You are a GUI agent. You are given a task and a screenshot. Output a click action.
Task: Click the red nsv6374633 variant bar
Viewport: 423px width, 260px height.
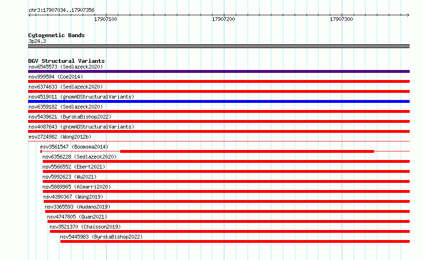219,91
